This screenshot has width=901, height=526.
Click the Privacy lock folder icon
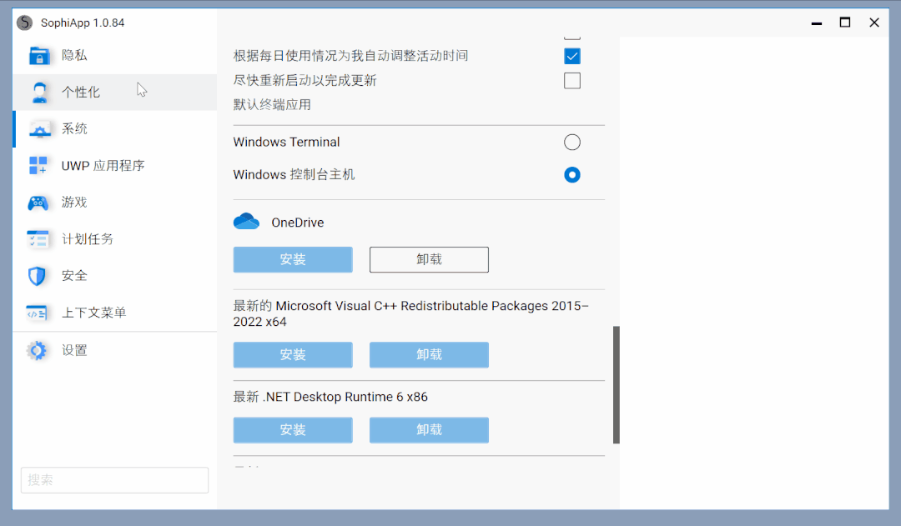click(39, 56)
